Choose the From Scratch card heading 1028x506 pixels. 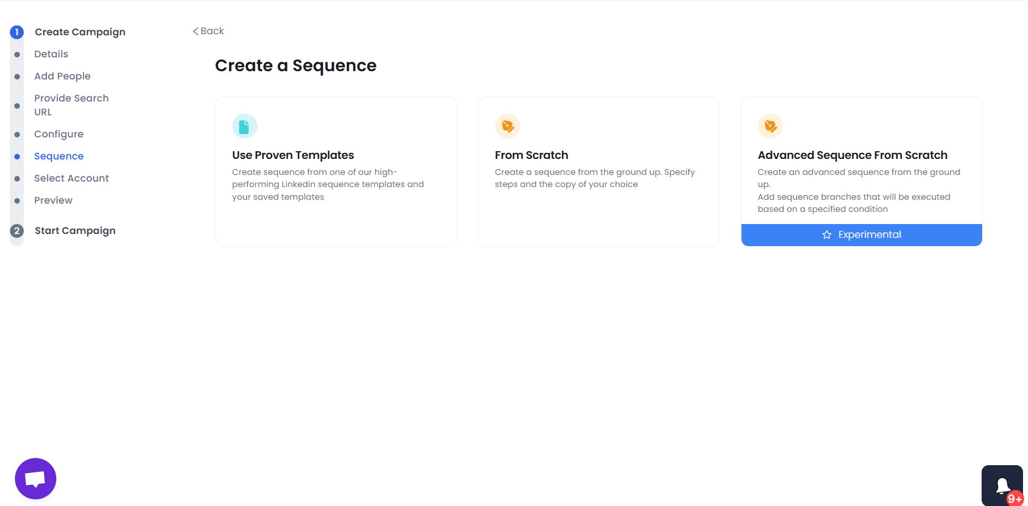531,155
